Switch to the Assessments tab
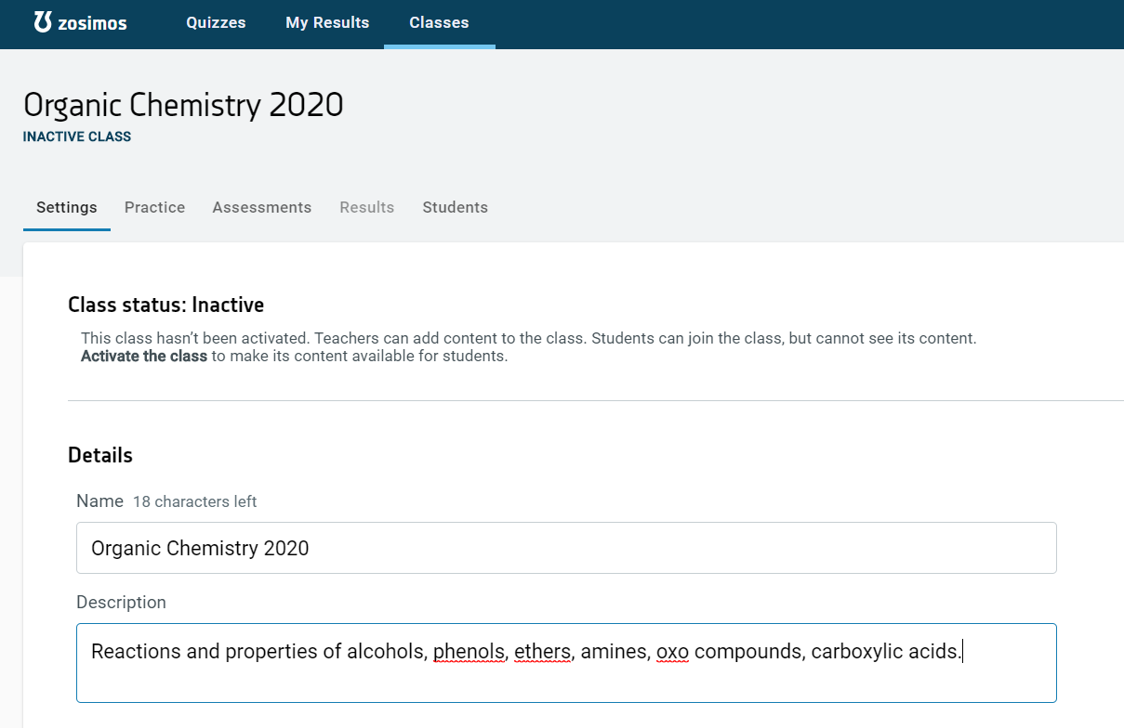This screenshot has width=1124, height=728. click(x=261, y=207)
